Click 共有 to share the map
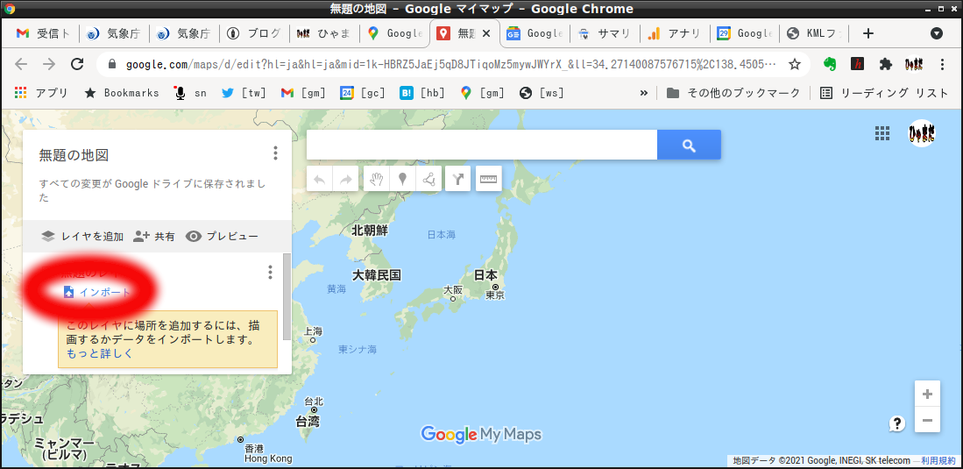Screen dimensions: 963x469 (x=154, y=236)
